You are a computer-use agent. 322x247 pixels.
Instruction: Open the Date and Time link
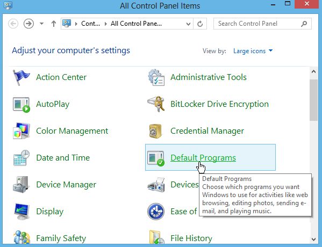tap(63, 158)
